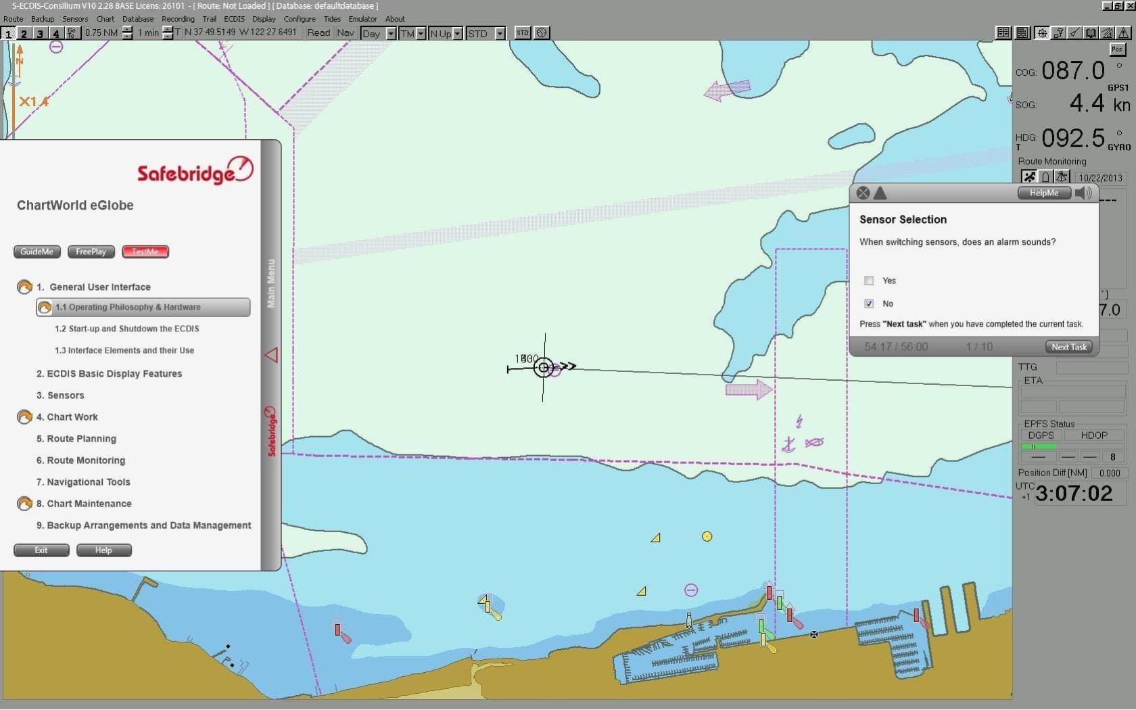Image resolution: width=1136 pixels, height=710 pixels.
Task: Open the N Up orientation dropdown
Action: click(458, 32)
